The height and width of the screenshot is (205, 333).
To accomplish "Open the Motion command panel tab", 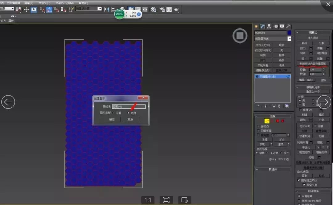I will (x=276, y=26).
